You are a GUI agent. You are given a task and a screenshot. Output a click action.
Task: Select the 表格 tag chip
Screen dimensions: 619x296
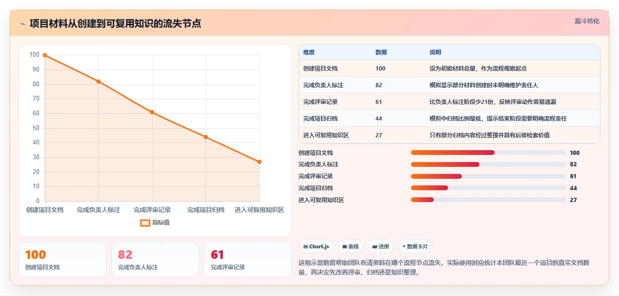(x=350, y=246)
